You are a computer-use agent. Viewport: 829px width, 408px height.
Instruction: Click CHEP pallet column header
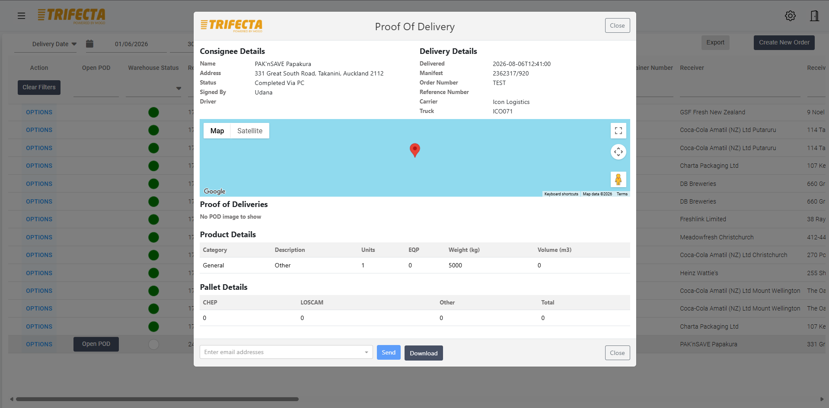point(210,302)
